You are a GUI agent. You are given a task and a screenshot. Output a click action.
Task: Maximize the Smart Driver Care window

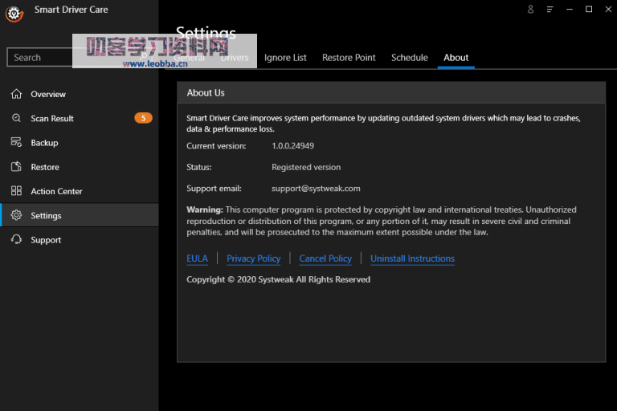589,9
